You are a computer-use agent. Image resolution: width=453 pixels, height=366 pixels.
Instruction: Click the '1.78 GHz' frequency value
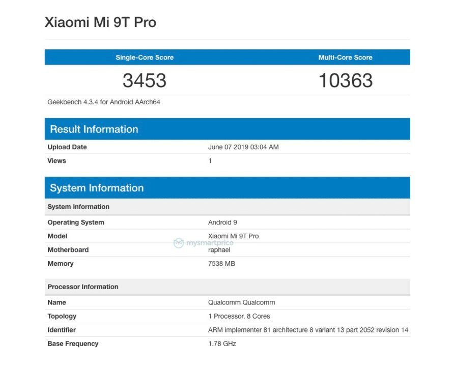click(222, 344)
